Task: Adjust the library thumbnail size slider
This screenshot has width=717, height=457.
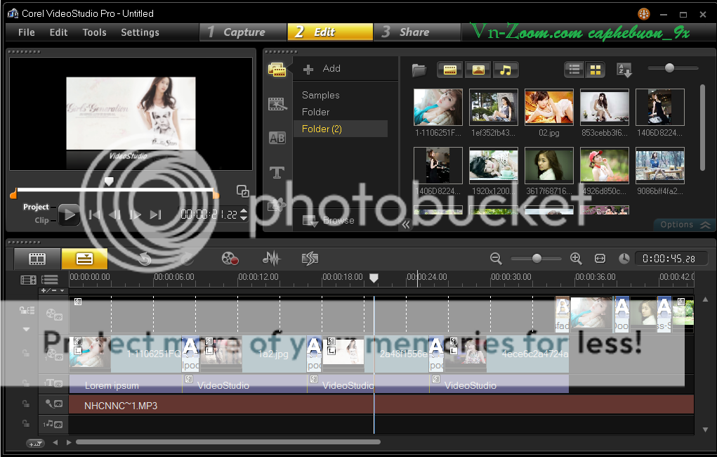Action: [669, 67]
